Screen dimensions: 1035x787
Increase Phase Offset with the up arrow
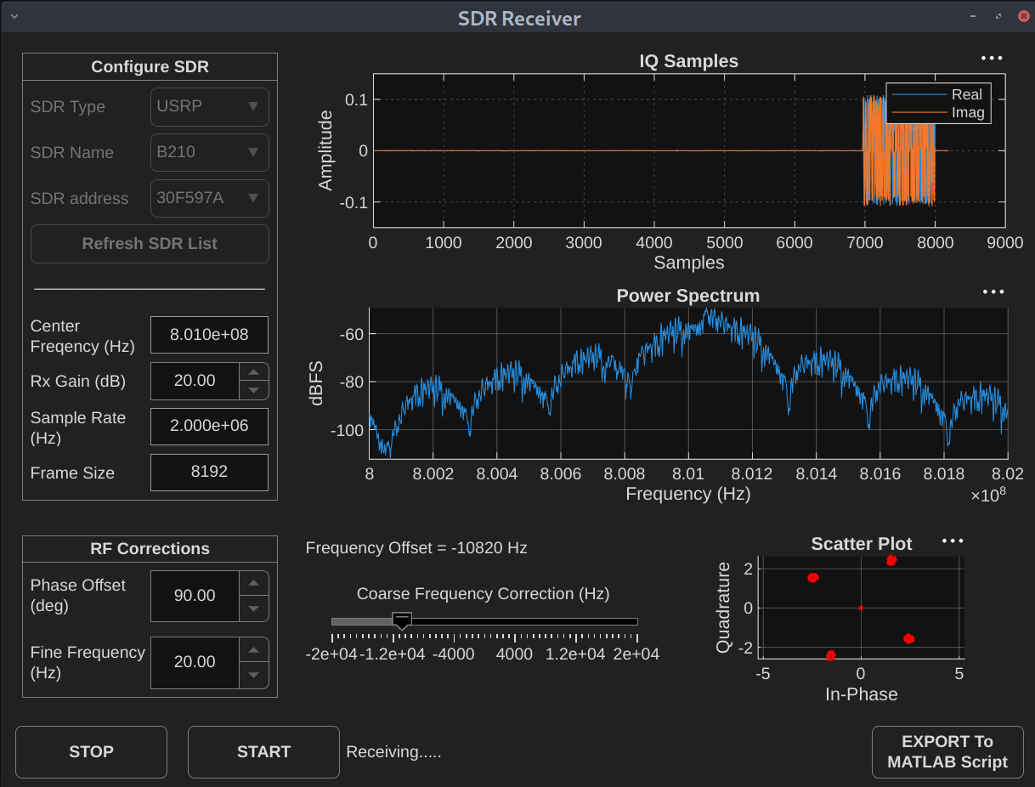253,583
